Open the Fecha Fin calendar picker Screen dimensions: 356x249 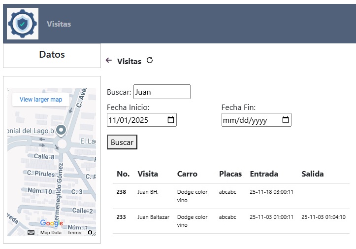click(285, 120)
